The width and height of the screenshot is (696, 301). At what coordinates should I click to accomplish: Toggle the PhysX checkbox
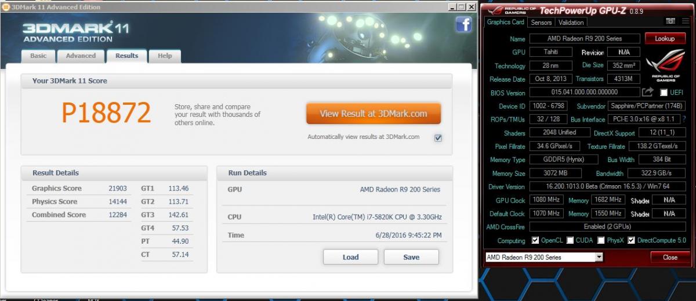pyautogui.click(x=601, y=240)
